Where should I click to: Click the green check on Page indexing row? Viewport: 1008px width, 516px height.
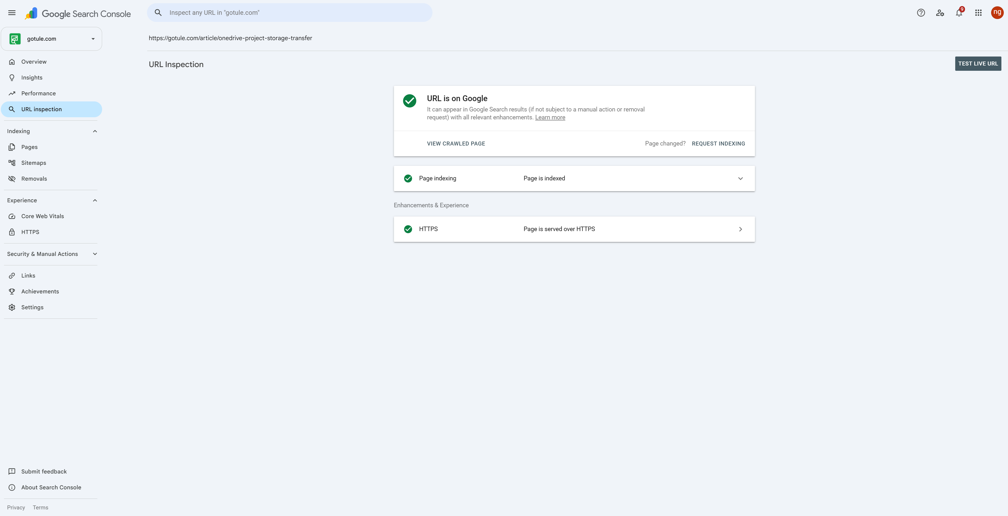pyautogui.click(x=408, y=179)
